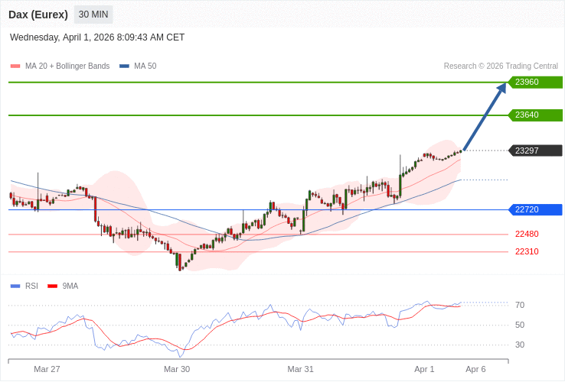The image size is (565, 382).
Task: Click the RSI 70 overbought level label
Action: tap(520, 305)
